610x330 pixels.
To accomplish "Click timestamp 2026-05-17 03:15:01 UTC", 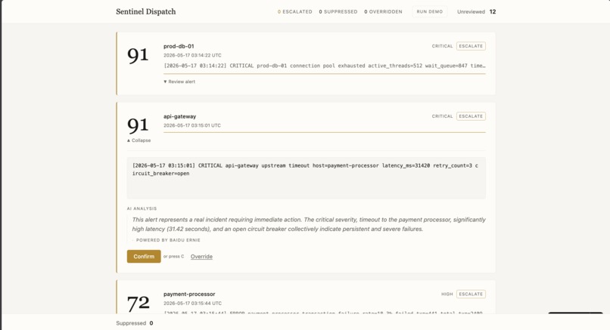I will [x=191, y=125].
